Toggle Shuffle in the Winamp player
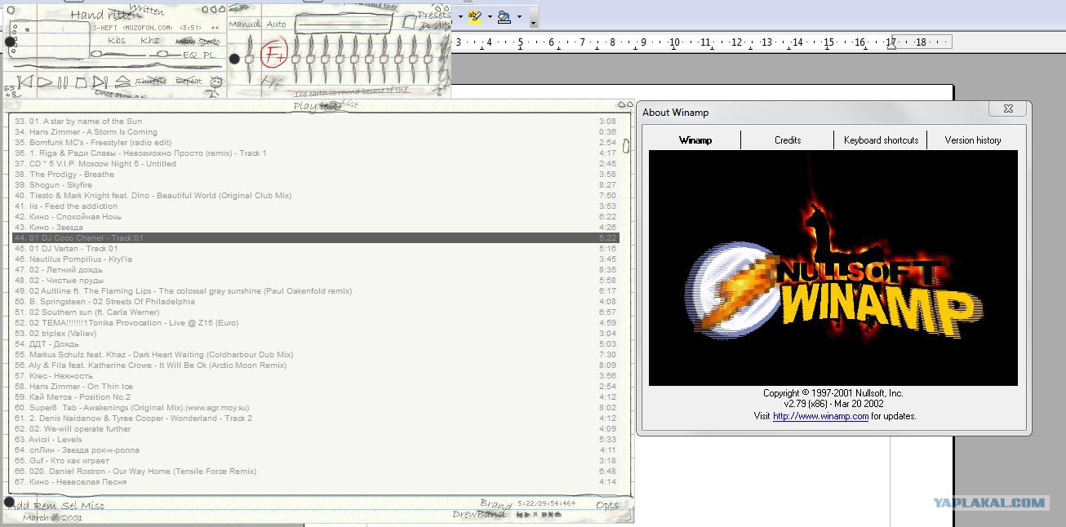Image resolution: width=1066 pixels, height=527 pixels. 151,81
